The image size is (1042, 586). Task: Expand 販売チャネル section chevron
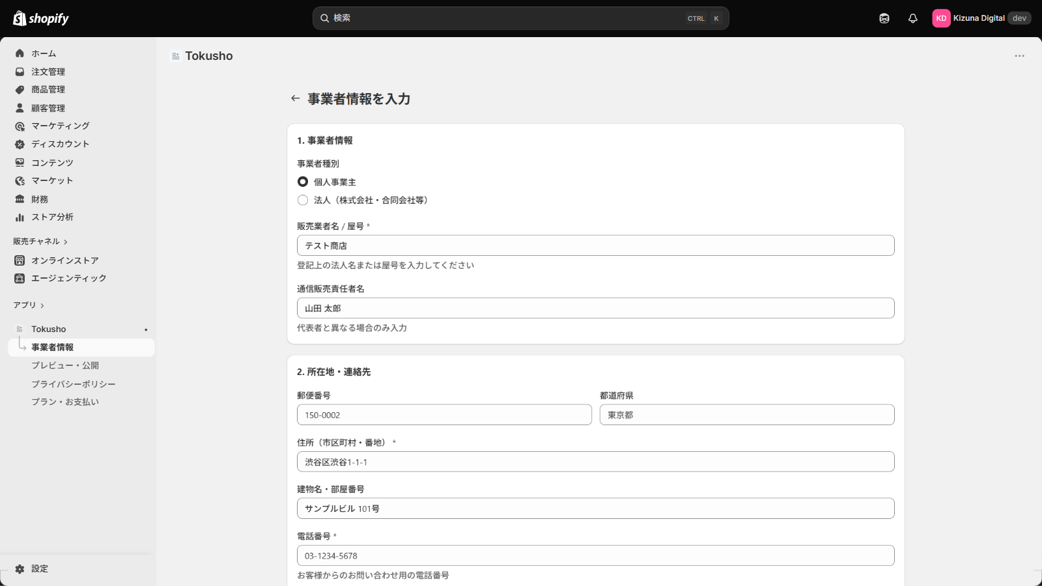66,242
